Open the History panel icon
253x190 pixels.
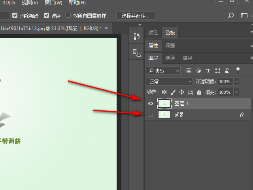[136, 36]
